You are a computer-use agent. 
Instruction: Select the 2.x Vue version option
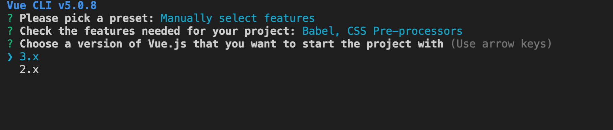click(x=29, y=70)
